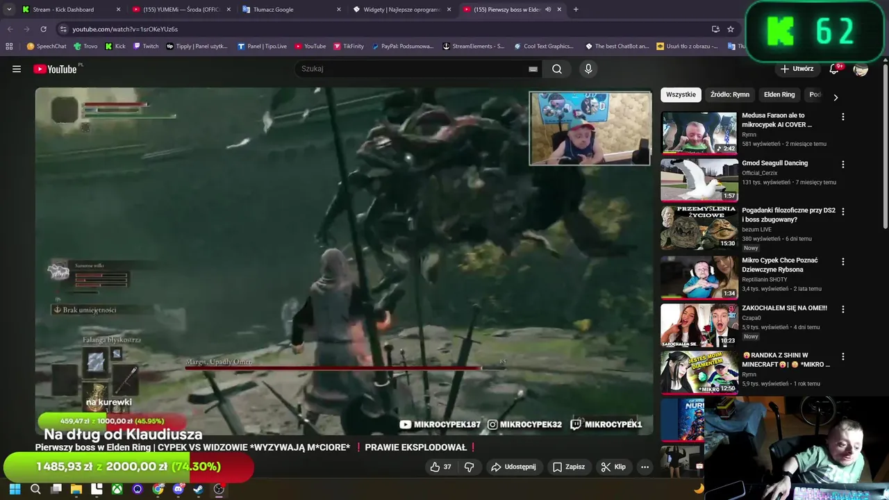Open the YouTube notifications bell

[x=834, y=69]
